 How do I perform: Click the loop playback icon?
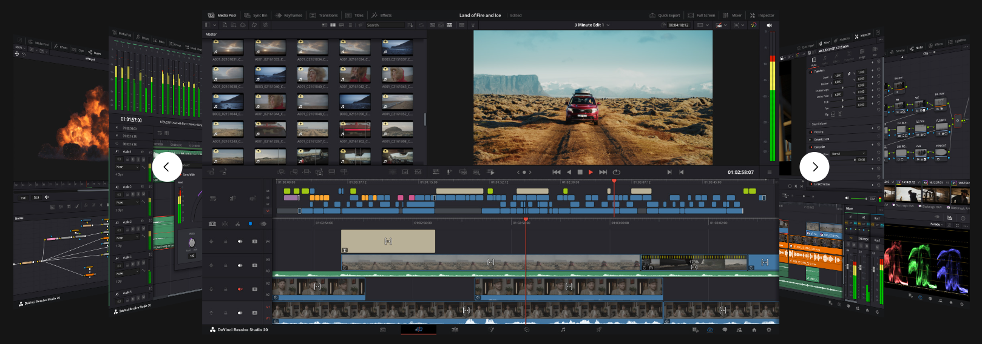pyautogui.click(x=617, y=172)
